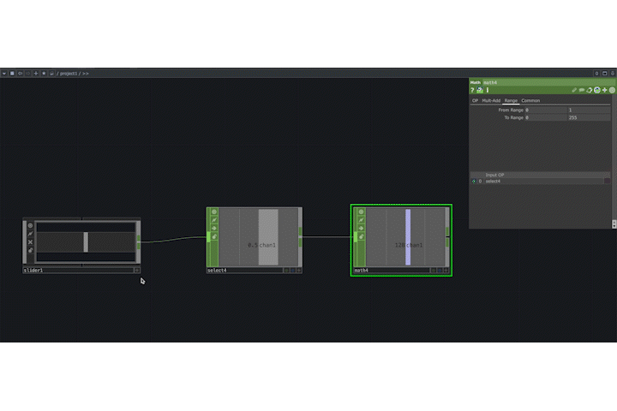Click the plus icon in parameter header

click(604, 90)
